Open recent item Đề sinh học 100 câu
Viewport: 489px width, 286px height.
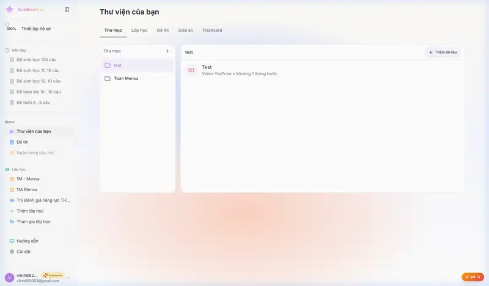tap(37, 59)
